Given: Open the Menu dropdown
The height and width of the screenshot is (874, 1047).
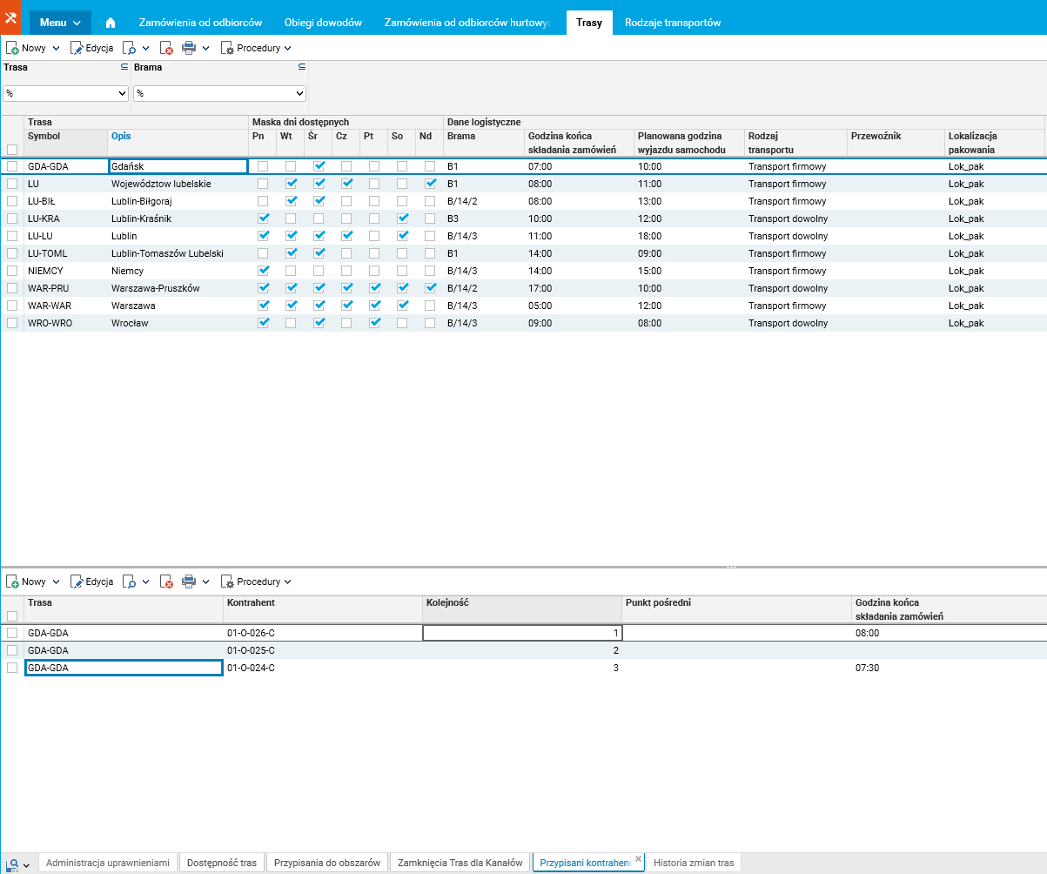Looking at the screenshot, I should 60,23.
